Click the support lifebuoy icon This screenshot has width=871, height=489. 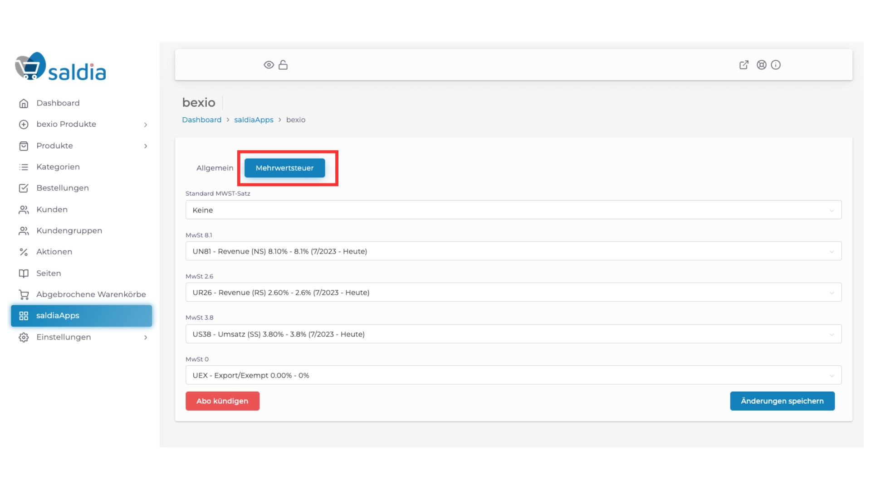(762, 65)
